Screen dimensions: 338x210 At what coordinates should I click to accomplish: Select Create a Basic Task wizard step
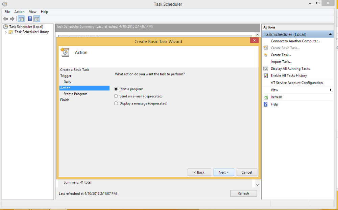click(75, 70)
